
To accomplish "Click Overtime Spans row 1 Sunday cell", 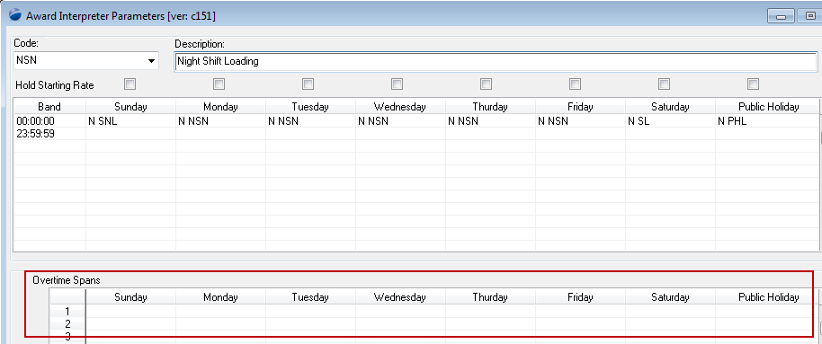I will [130, 312].
